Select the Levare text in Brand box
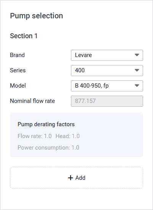This screenshot has height=210, width=153. click(x=84, y=55)
